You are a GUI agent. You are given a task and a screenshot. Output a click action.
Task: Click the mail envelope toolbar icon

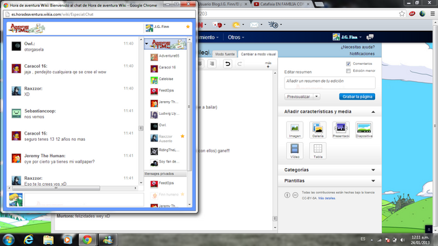254,25
